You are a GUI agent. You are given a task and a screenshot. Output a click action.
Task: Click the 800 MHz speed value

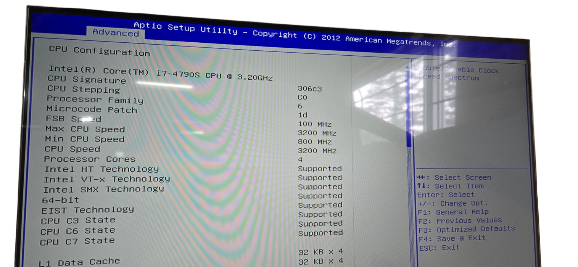315,142
